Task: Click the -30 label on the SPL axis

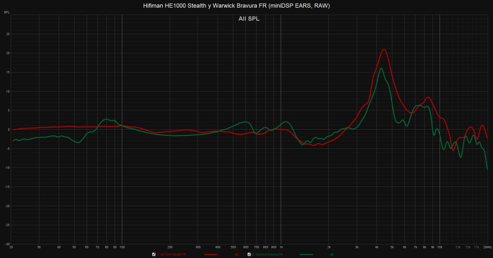Action: click(x=7, y=244)
